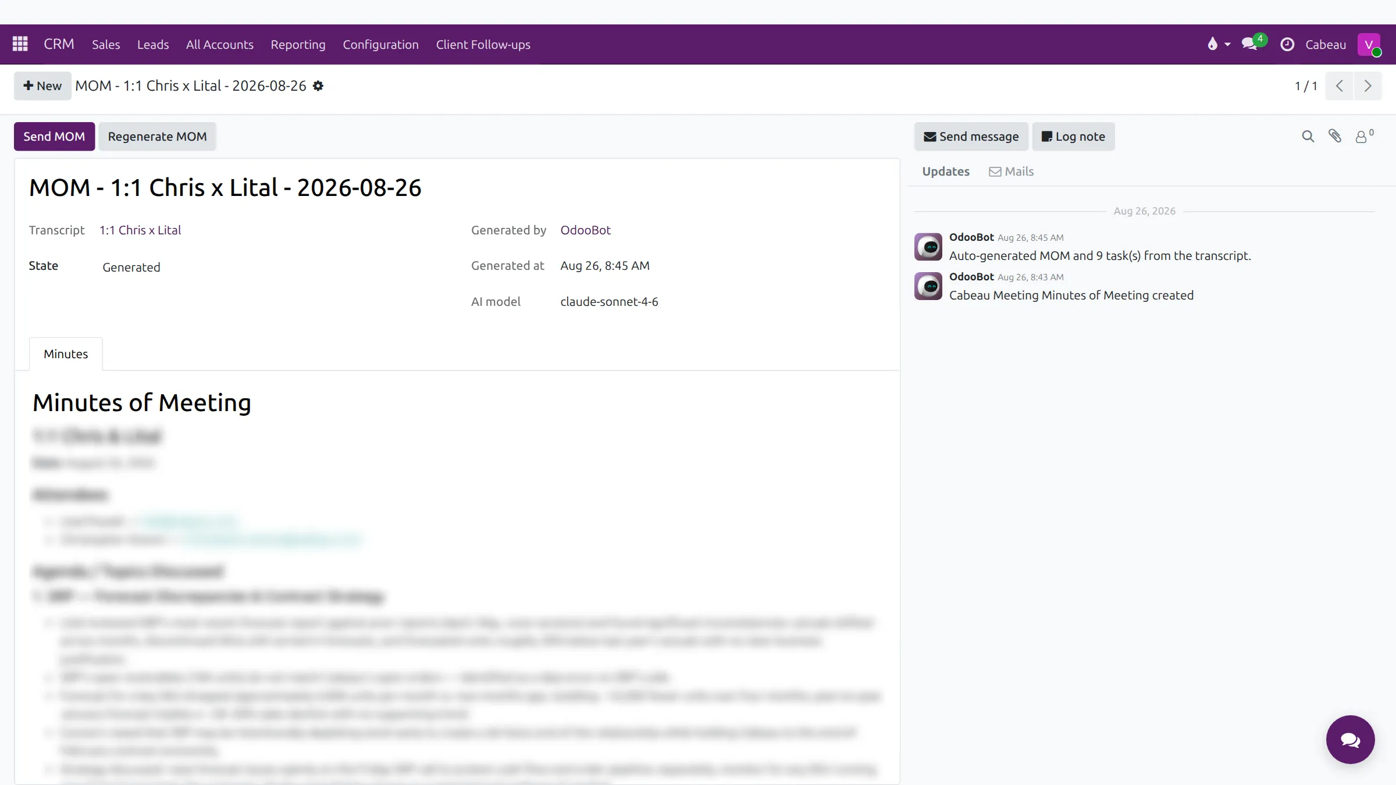Click Log note in chatter
Viewport: 1396px width, 785px height.
(x=1073, y=137)
